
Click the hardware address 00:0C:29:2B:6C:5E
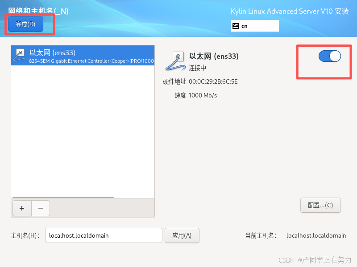point(213,81)
